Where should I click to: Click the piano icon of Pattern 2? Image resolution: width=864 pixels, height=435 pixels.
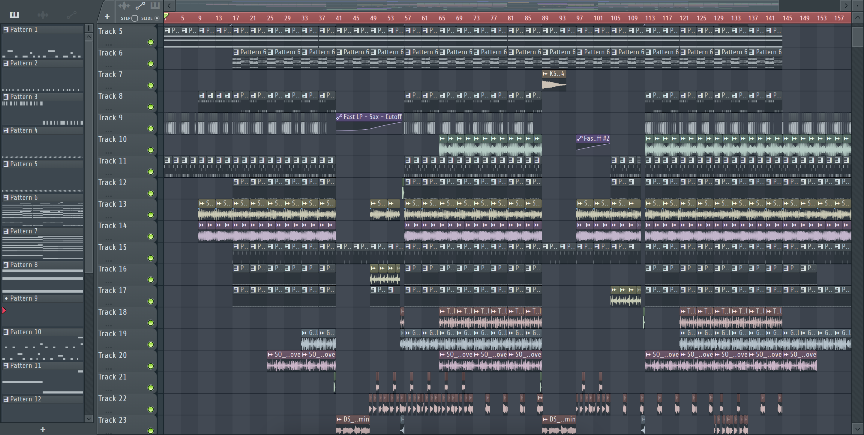pyautogui.click(x=6, y=63)
